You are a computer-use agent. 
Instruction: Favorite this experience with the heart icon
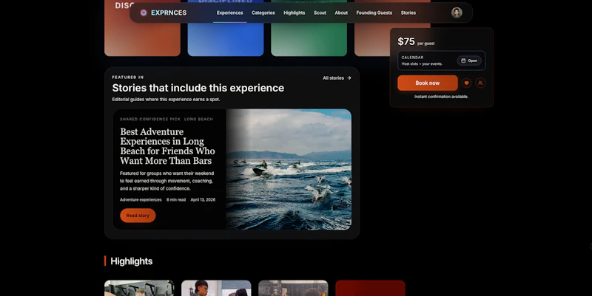click(x=466, y=83)
